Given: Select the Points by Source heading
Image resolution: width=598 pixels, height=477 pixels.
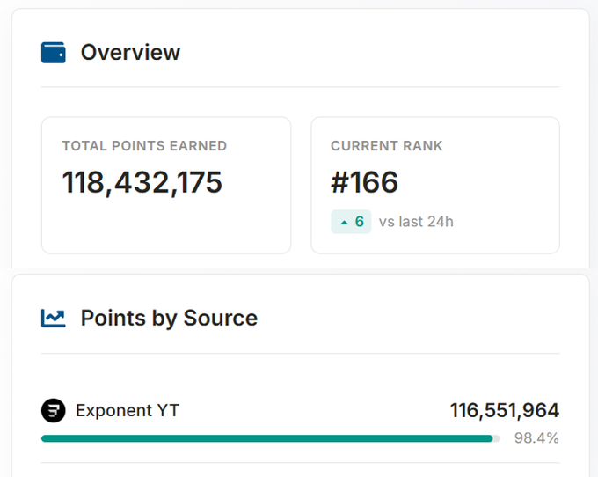Looking at the screenshot, I should tap(170, 319).
